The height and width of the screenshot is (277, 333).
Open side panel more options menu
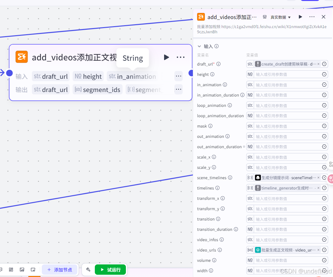pos(312,17)
